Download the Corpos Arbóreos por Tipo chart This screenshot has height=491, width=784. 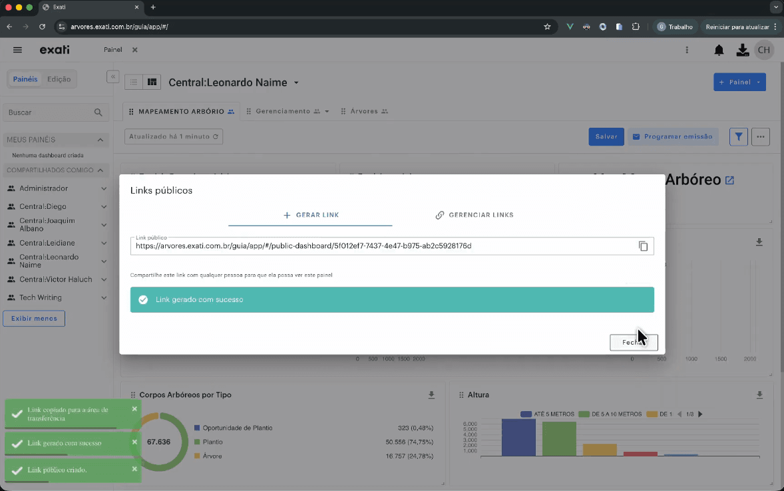point(431,395)
